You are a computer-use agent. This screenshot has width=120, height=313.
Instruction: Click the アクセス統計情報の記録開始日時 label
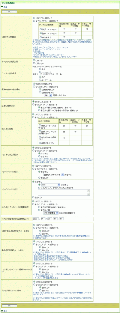coord(15,219)
